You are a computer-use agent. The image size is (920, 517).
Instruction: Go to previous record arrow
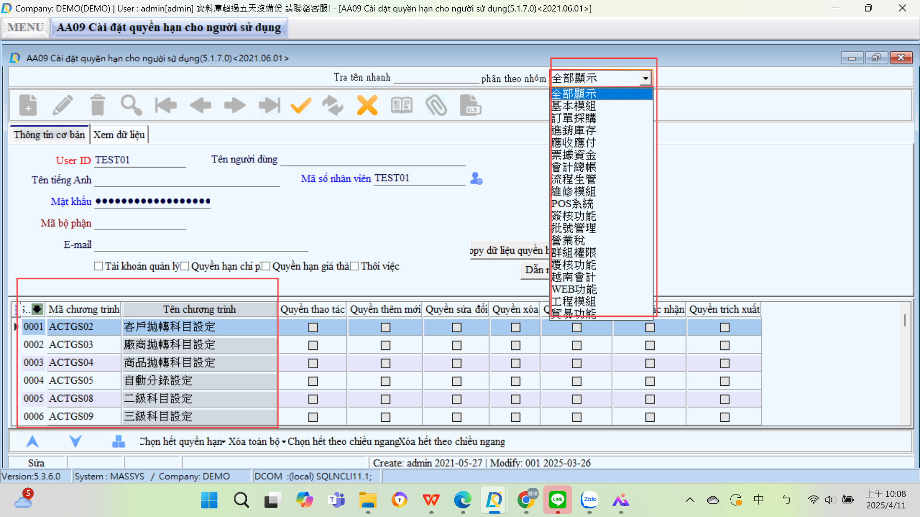pyautogui.click(x=200, y=105)
